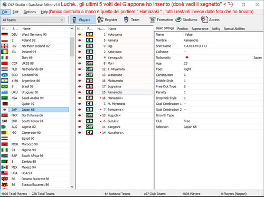
Task: Click the Saudi Arabia 94 flag icon
Action: click(x=5, y=98)
